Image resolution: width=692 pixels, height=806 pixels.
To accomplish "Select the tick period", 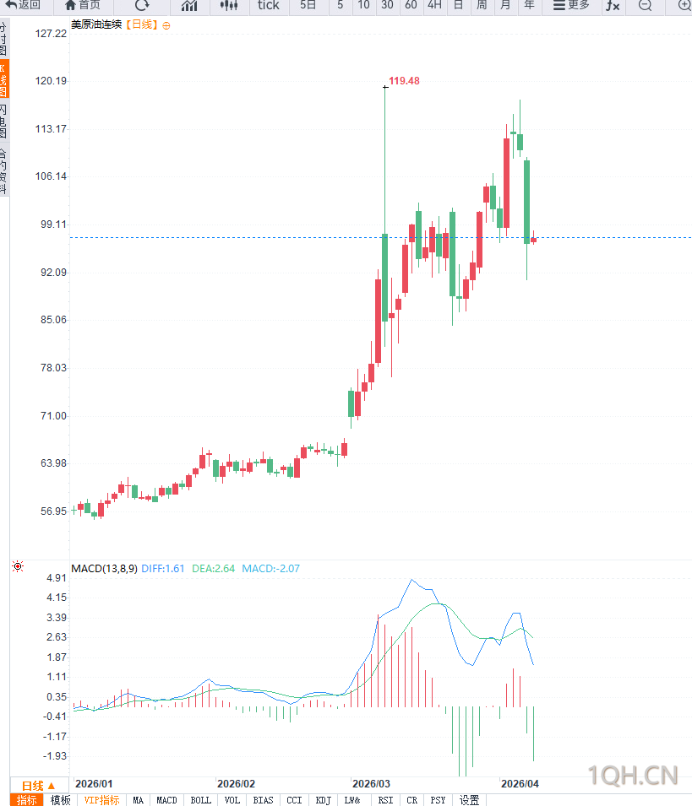I will click(269, 5).
